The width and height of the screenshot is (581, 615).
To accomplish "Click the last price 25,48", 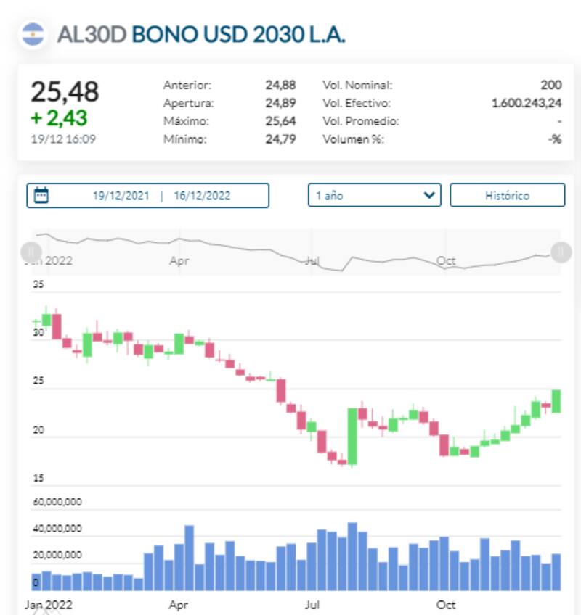I will pos(65,92).
